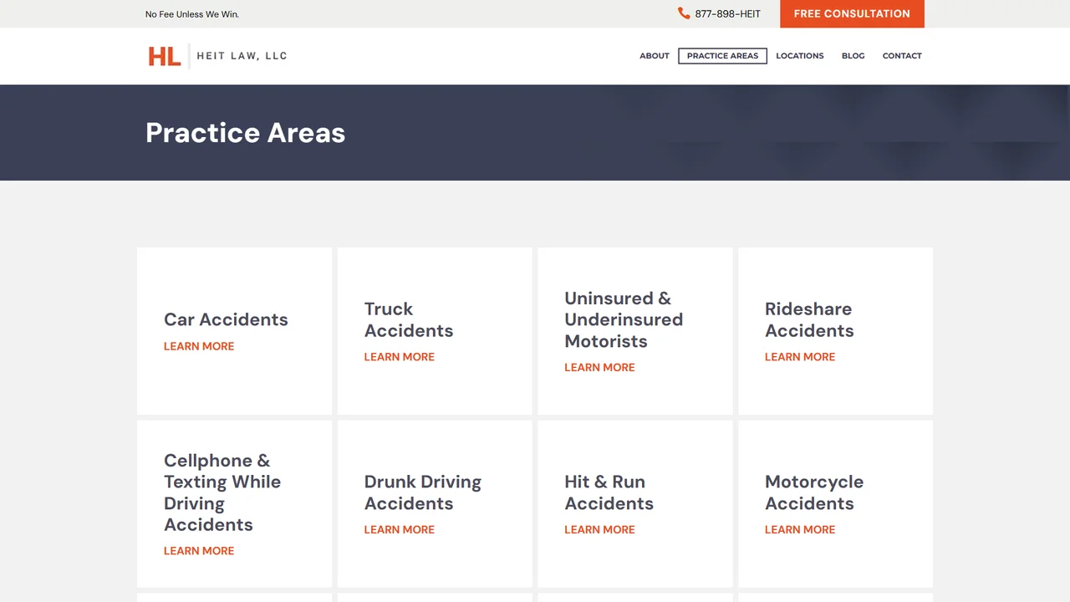Click Learn More under Hit & Run Accidents
The width and height of the screenshot is (1070, 602).
point(599,530)
